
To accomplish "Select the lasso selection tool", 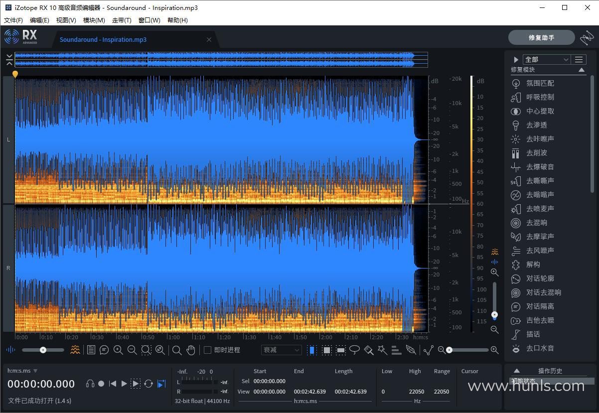I will point(354,350).
